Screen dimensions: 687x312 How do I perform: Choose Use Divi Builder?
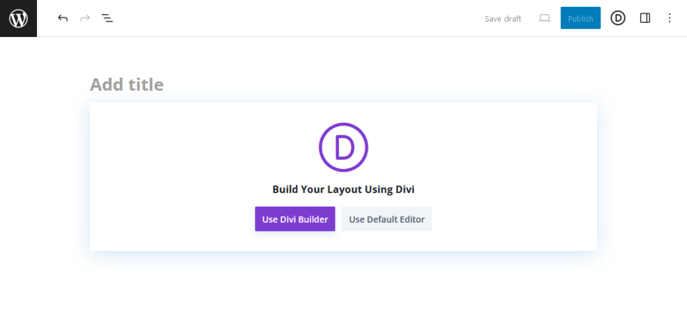(295, 219)
